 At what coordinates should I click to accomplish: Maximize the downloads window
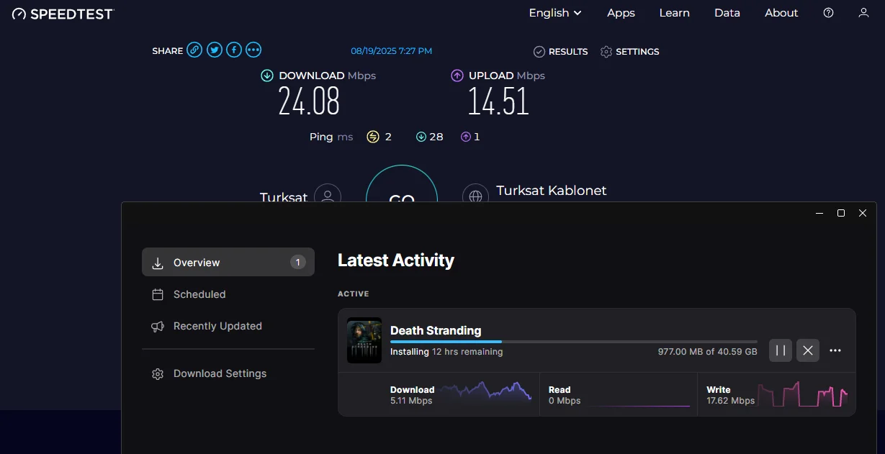(841, 213)
